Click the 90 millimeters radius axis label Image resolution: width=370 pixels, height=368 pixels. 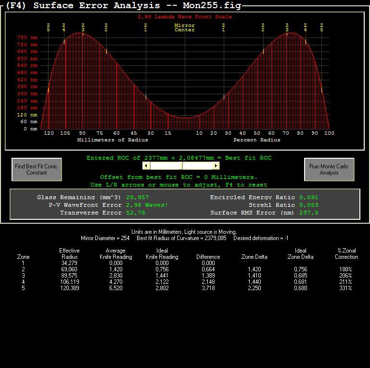point(82,133)
